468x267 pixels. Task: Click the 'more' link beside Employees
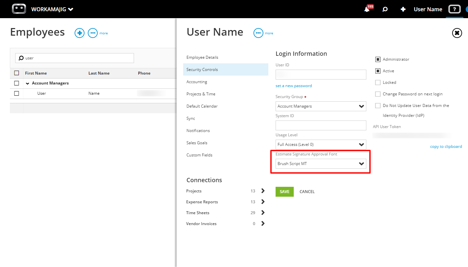coord(104,33)
